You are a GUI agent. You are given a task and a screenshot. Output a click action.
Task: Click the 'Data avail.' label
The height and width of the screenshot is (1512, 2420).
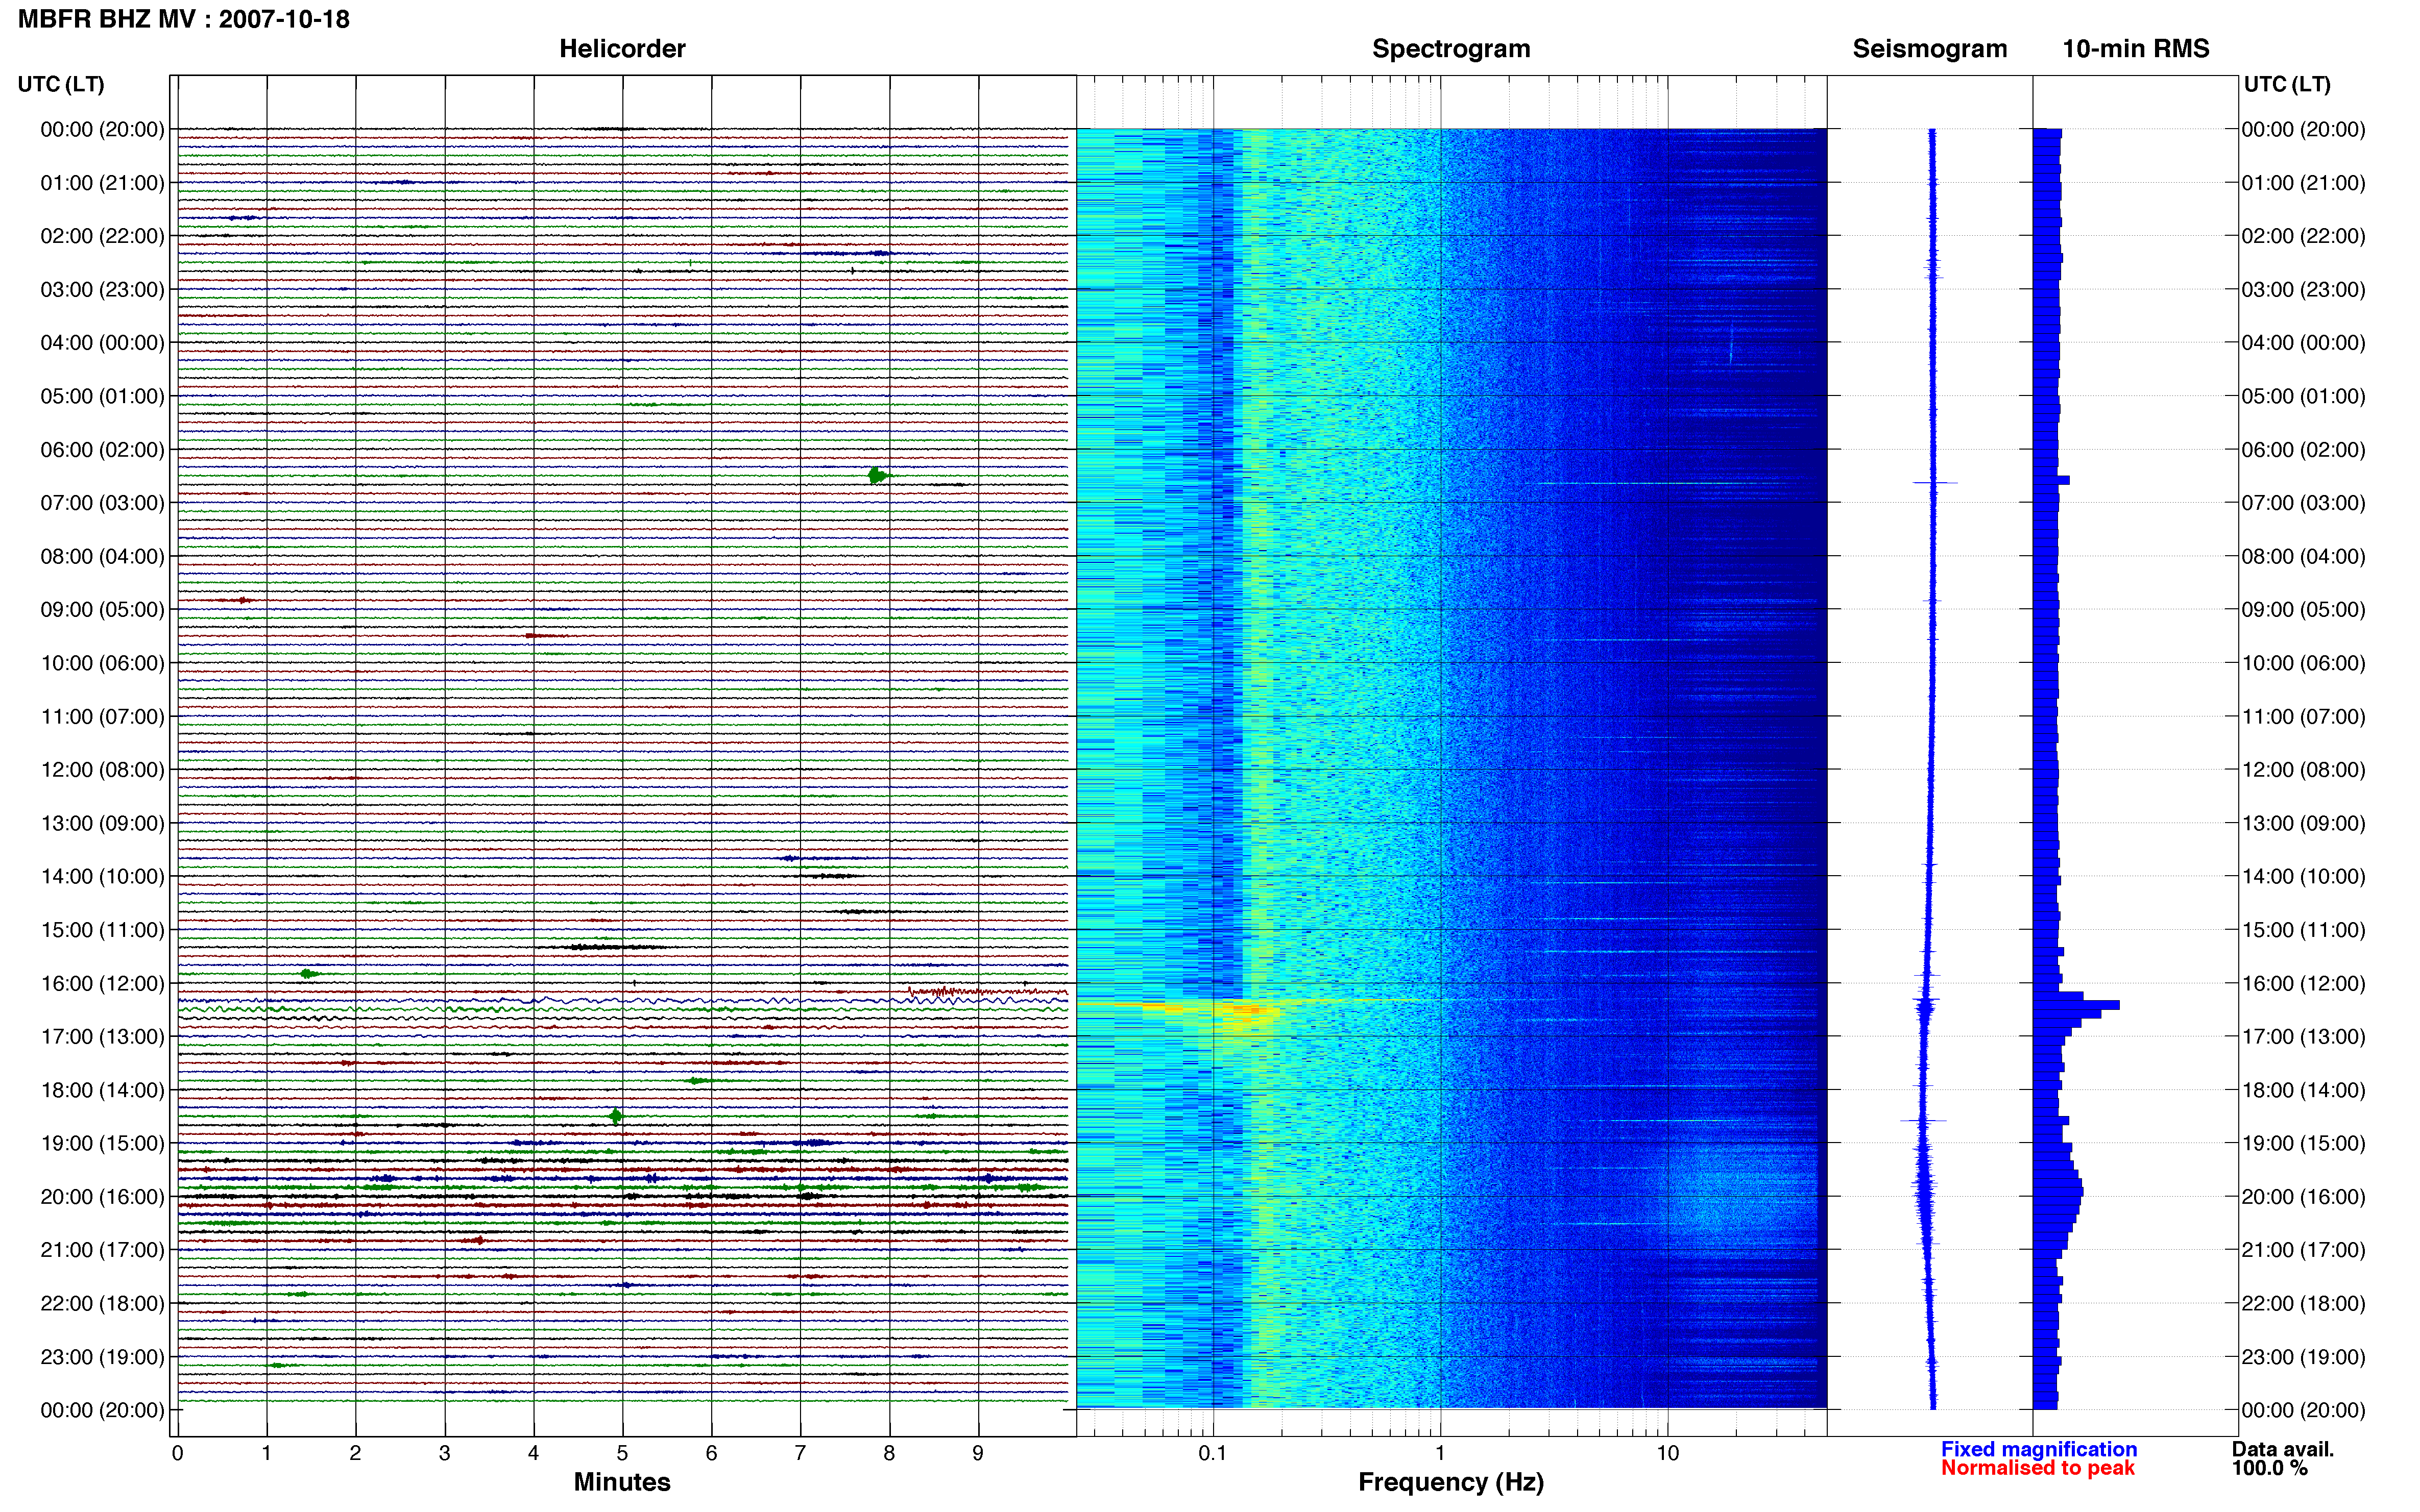2282,1449
